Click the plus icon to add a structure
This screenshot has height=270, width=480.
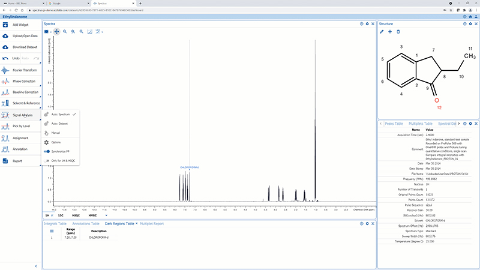point(390,31)
